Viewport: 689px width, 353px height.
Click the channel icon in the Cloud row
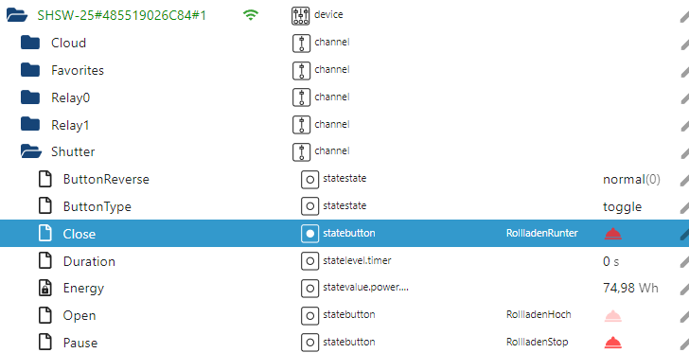[x=301, y=44]
